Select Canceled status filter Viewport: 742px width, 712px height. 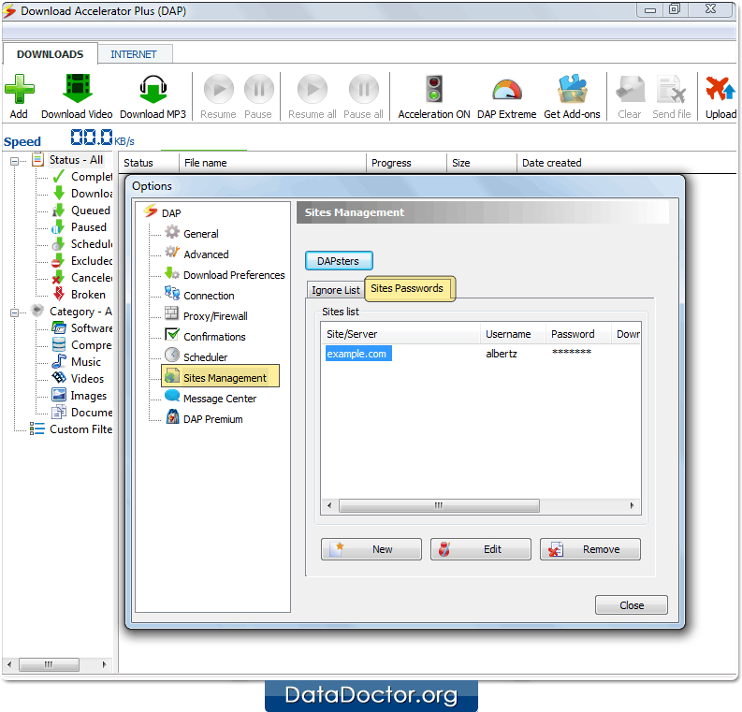83,278
